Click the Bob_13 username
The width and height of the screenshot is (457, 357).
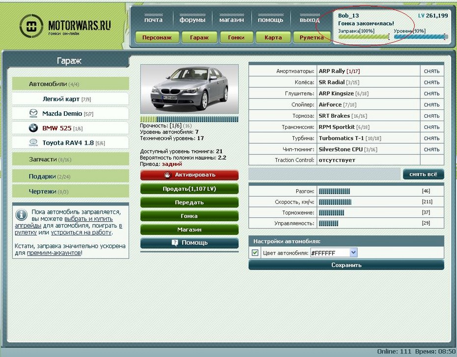tap(348, 16)
